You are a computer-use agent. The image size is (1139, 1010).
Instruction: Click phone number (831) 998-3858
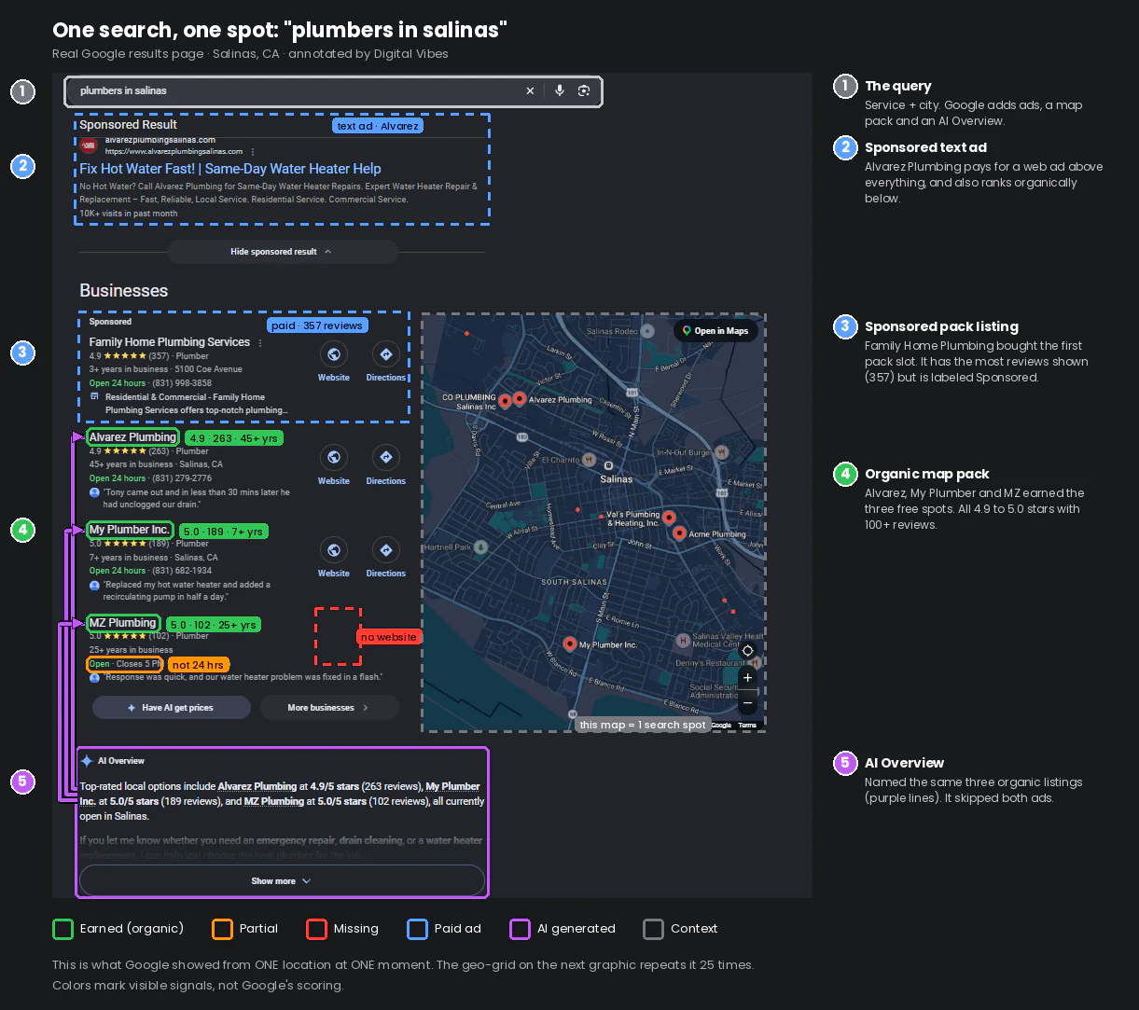pos(180,383)
